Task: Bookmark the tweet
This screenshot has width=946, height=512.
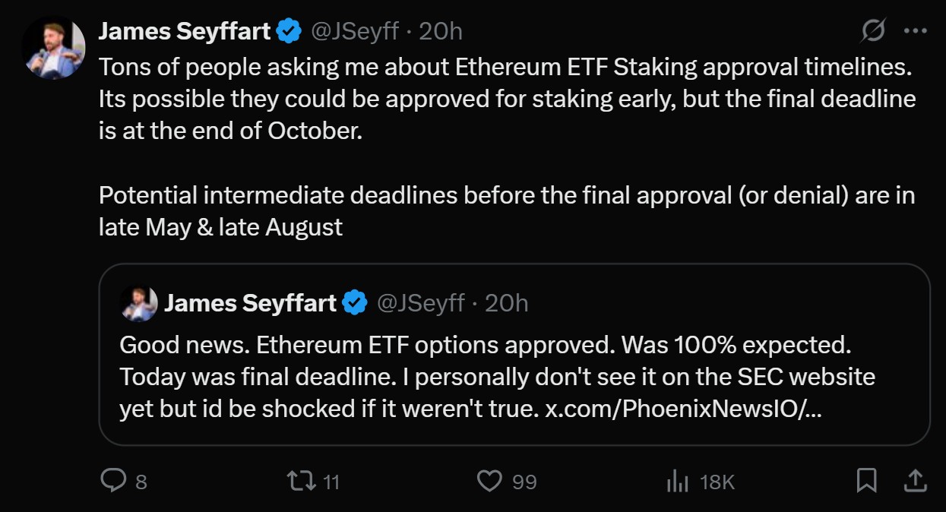Action: 867,481
